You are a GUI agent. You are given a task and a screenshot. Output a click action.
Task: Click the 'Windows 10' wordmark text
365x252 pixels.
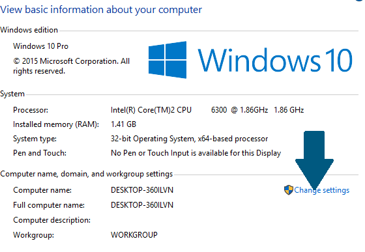click(x=275, y=61)
